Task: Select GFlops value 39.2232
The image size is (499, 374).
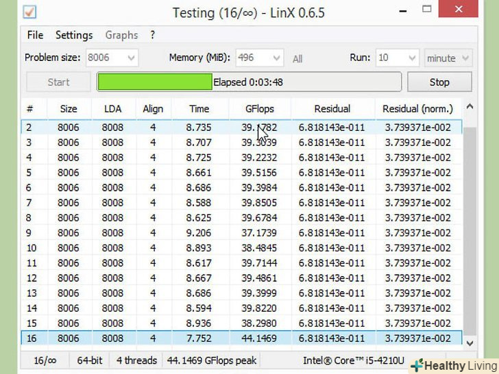Action: click(259, 158)
